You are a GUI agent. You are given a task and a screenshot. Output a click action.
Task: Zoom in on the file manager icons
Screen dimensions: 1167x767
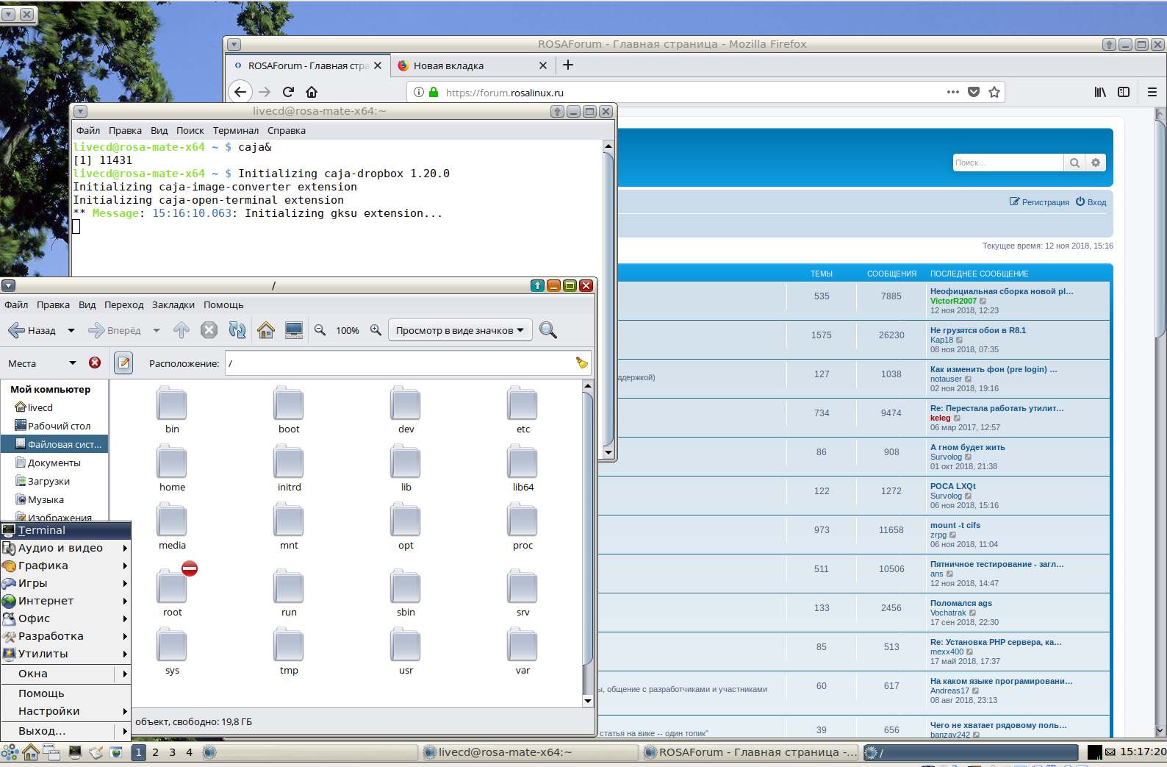point(376,330)
